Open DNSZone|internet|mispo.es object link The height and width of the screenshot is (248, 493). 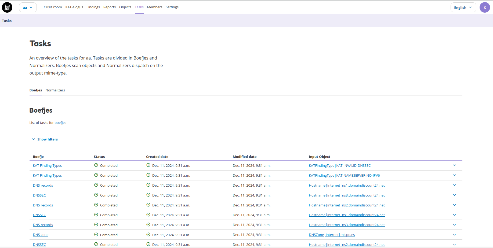332,235
